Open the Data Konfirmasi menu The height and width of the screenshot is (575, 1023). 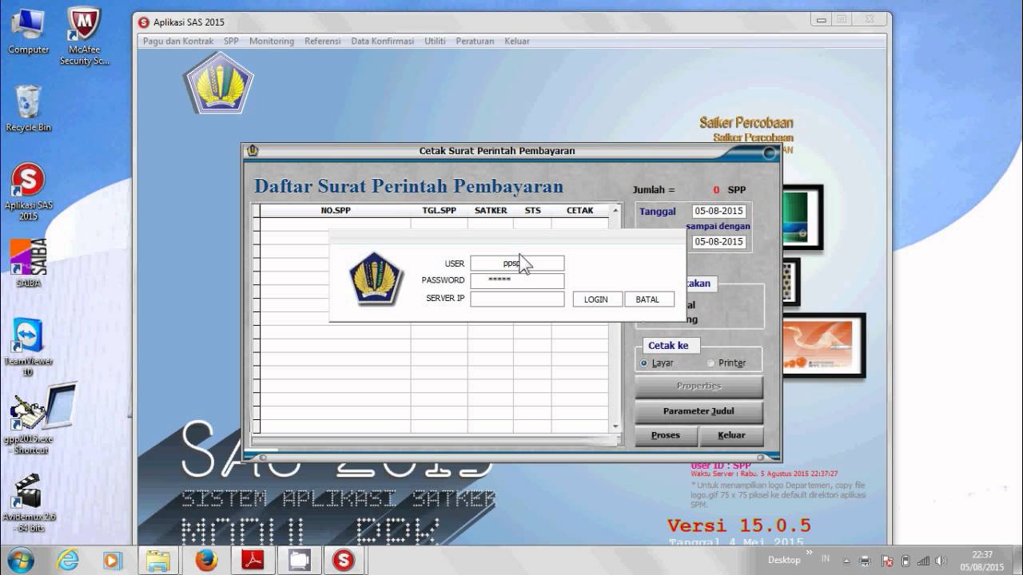(383, 41)
